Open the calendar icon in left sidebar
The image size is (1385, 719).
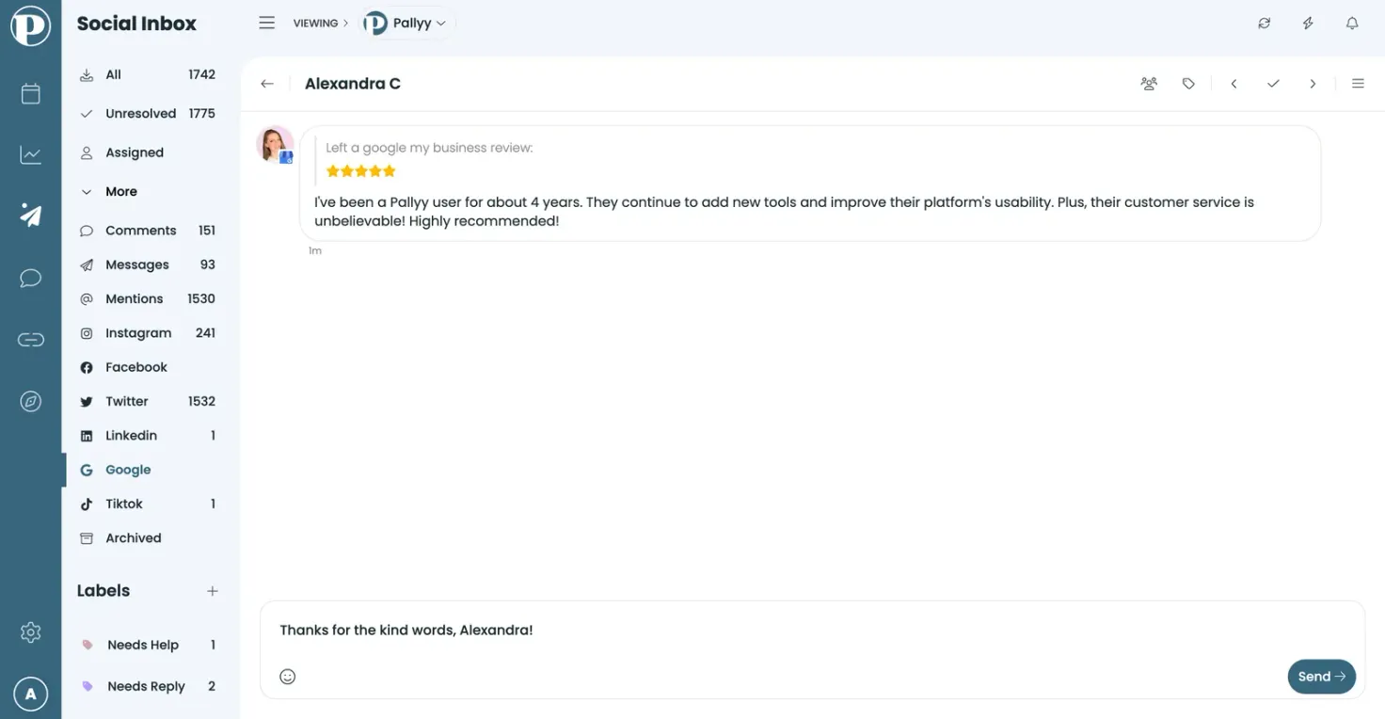tap(30, 93)
